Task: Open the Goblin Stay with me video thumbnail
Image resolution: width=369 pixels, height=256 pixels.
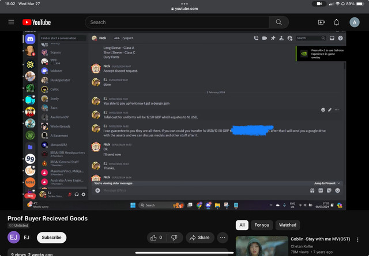Action: 262,246
